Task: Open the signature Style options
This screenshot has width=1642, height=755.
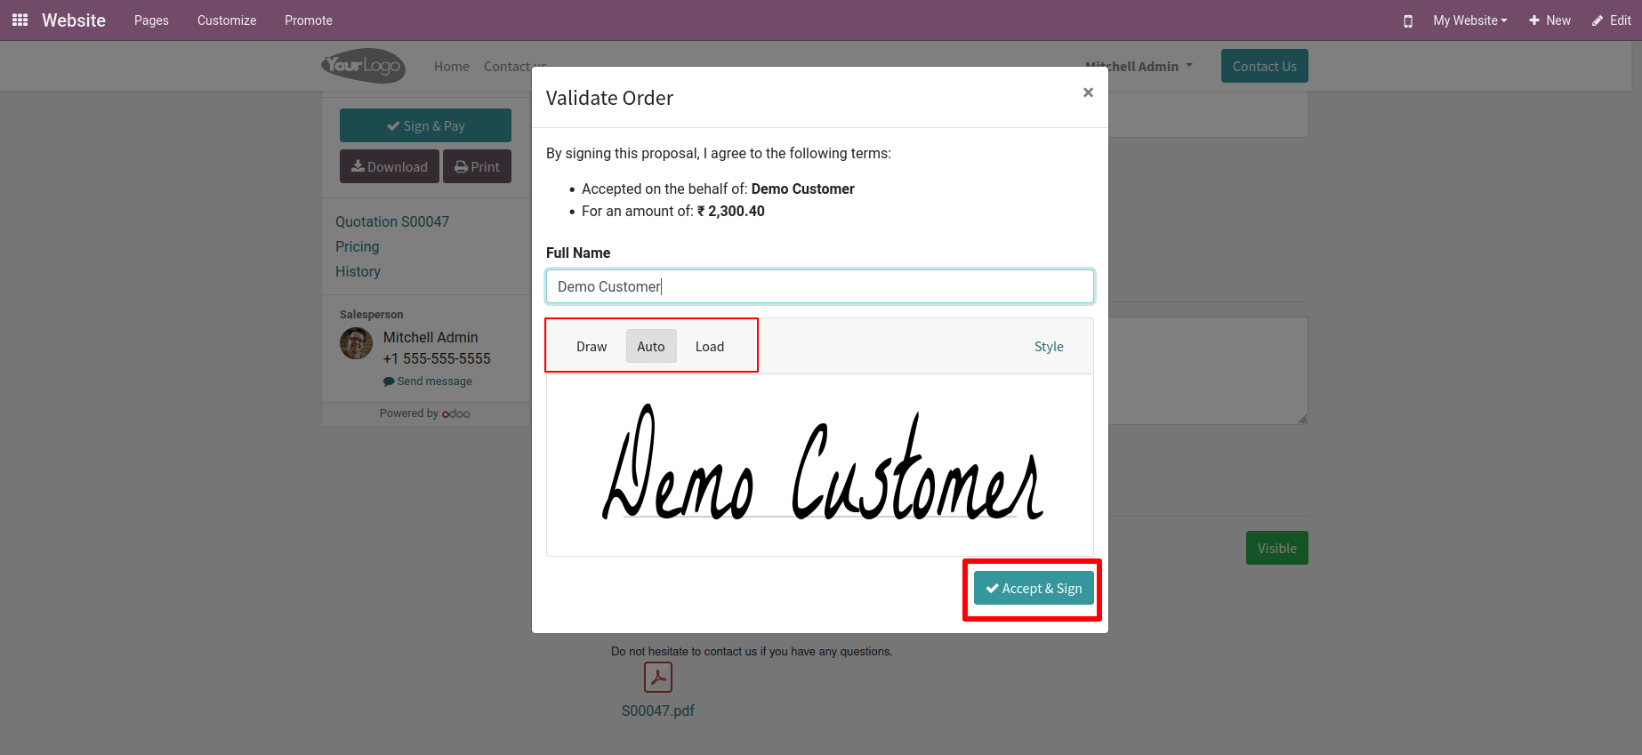Action: coord(1049,346)
